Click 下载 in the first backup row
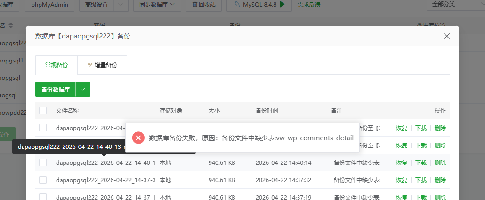This screenshot has width=485, height=200. point(420,128)
